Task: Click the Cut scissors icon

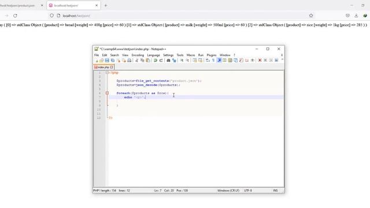Action: tap(136, 61)
